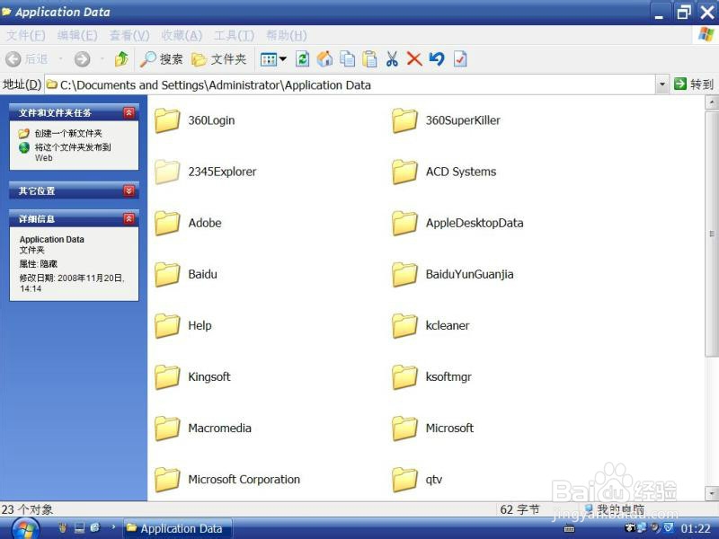Expand the address bar dropdown
Screen dimensions: 719x539
click(x=662, y=84)
